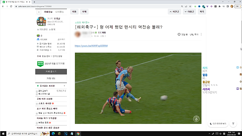Open the youtu.be video link
Screen dimensions: 242x136
point(91,46)
